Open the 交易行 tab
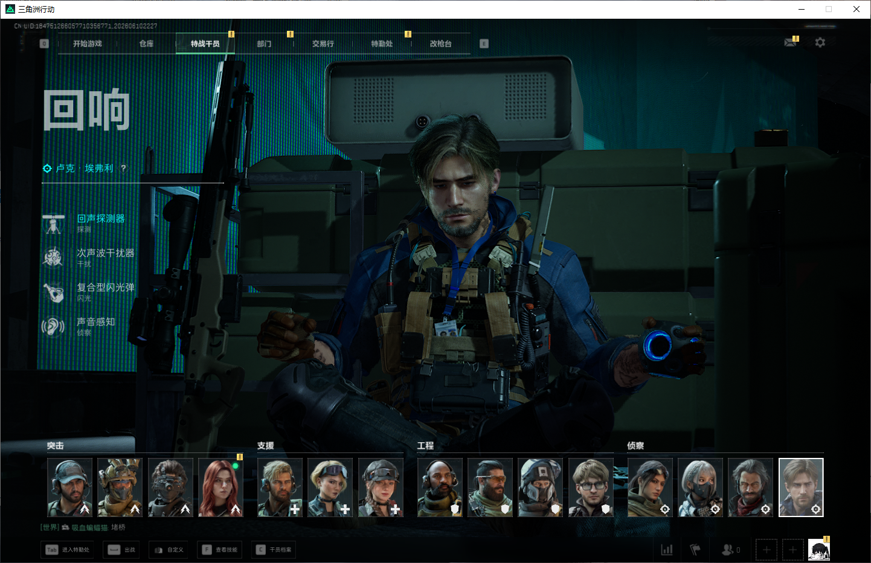The image size is (871, 563). (323, 43)
